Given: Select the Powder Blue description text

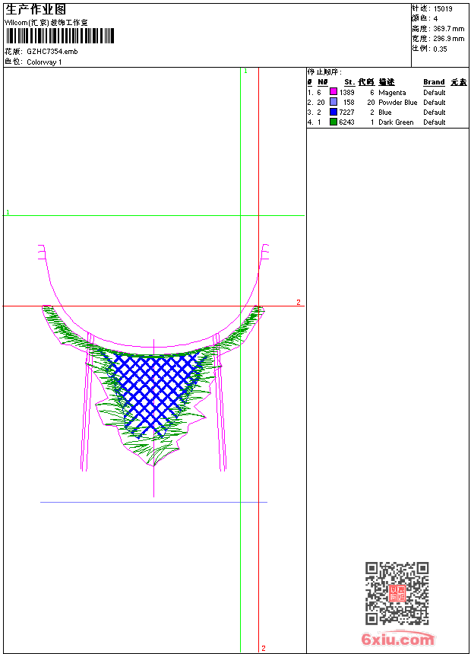Looking at the screenshot, I should pyautogui.click(x=397, y=102).
